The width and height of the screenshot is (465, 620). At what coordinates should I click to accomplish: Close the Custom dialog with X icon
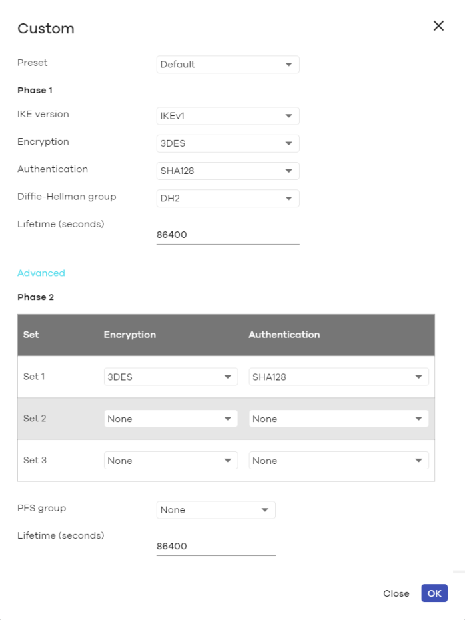(x=438, y=26)
